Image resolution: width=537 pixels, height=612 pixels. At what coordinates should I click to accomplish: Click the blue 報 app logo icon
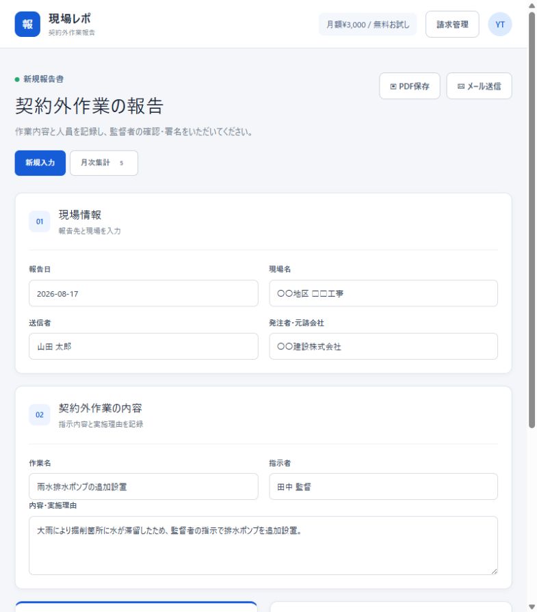click(x=27, y=24)
